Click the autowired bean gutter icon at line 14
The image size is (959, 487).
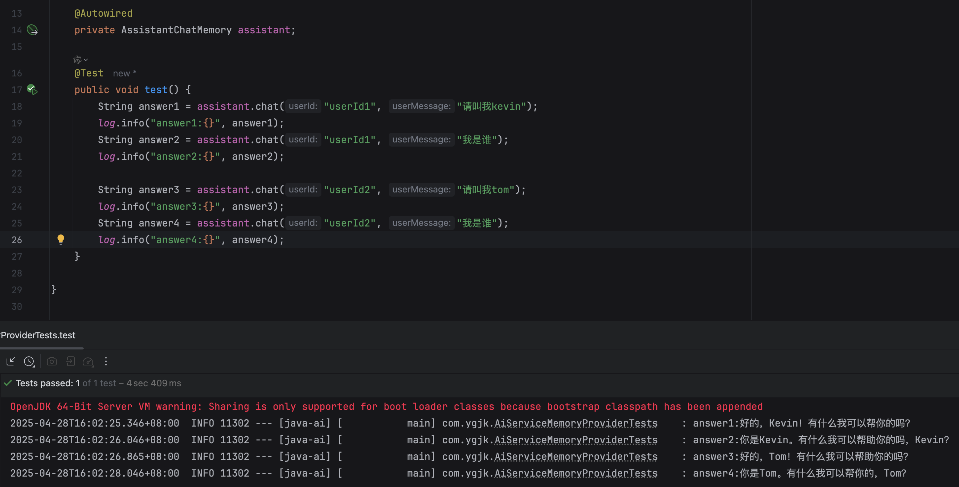tap(32, 30)
